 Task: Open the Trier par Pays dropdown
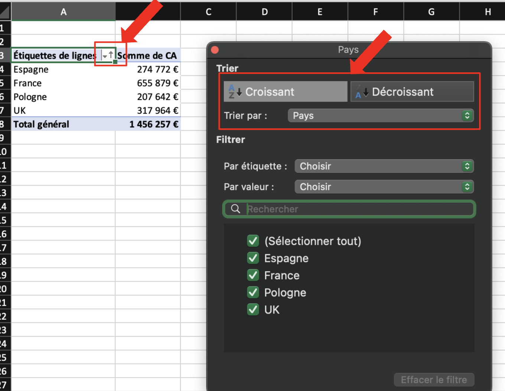[x=381, y=116]
